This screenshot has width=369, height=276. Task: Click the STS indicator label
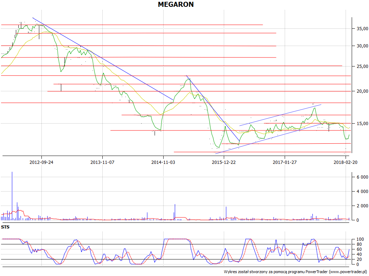[5, 227]
